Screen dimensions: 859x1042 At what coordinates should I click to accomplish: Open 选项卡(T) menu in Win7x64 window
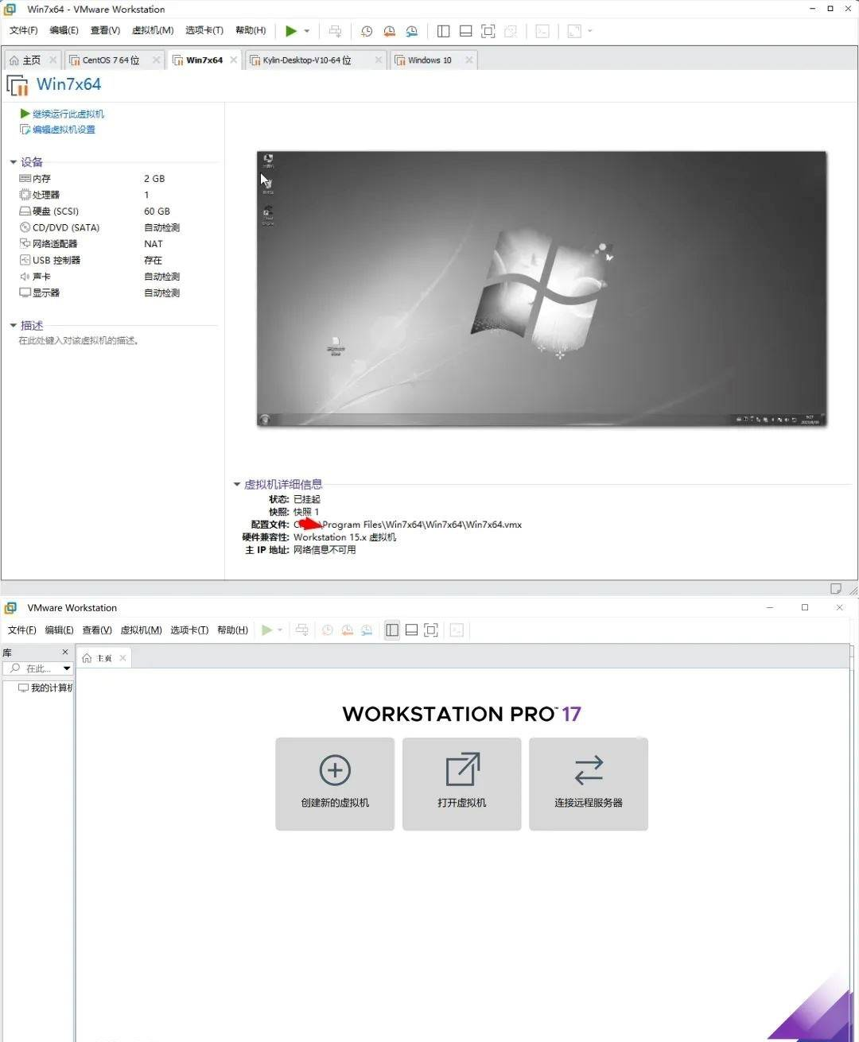pos(204,30)
